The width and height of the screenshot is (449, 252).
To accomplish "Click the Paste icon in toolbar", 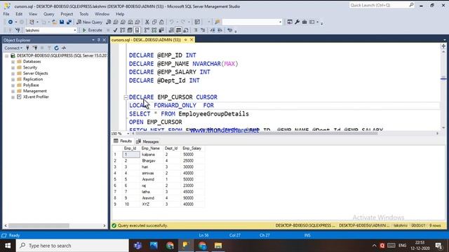I will pyautogui.click(x=161, y=22).
